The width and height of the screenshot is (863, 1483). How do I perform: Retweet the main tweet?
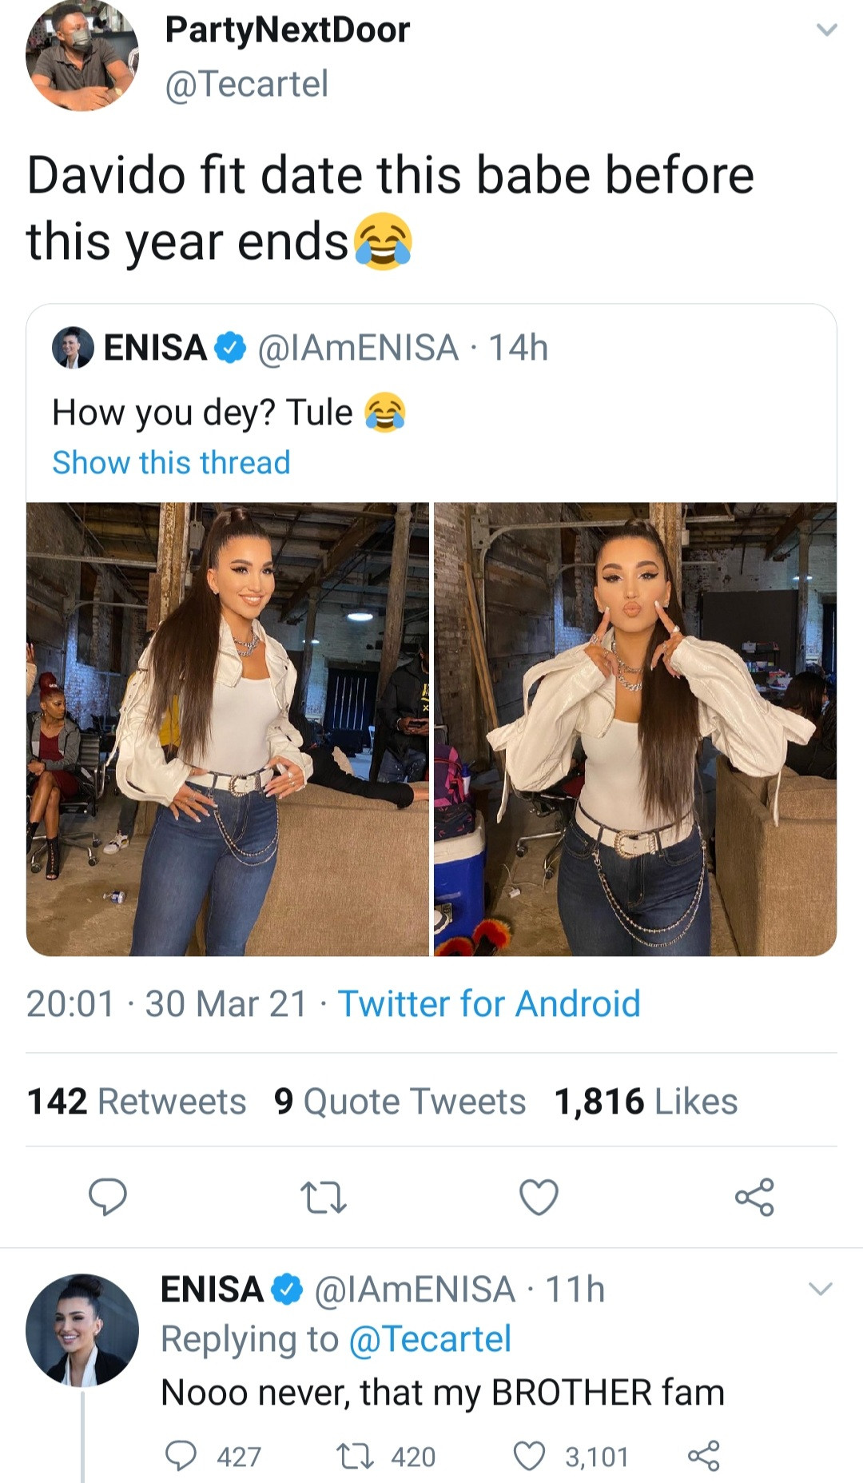click(323, 1197)
